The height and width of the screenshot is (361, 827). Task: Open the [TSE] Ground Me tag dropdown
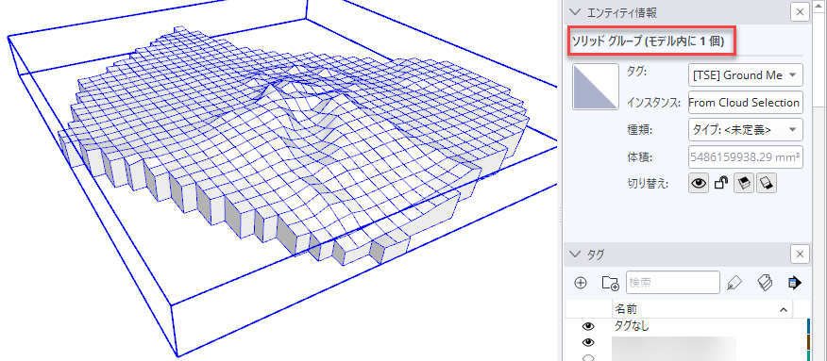coord(746,75)
